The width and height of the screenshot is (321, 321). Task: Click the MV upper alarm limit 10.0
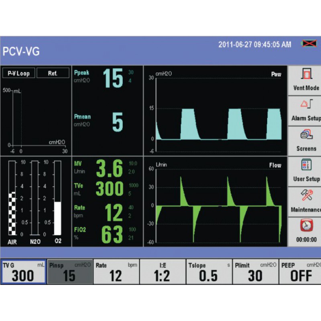pos(133,163)
